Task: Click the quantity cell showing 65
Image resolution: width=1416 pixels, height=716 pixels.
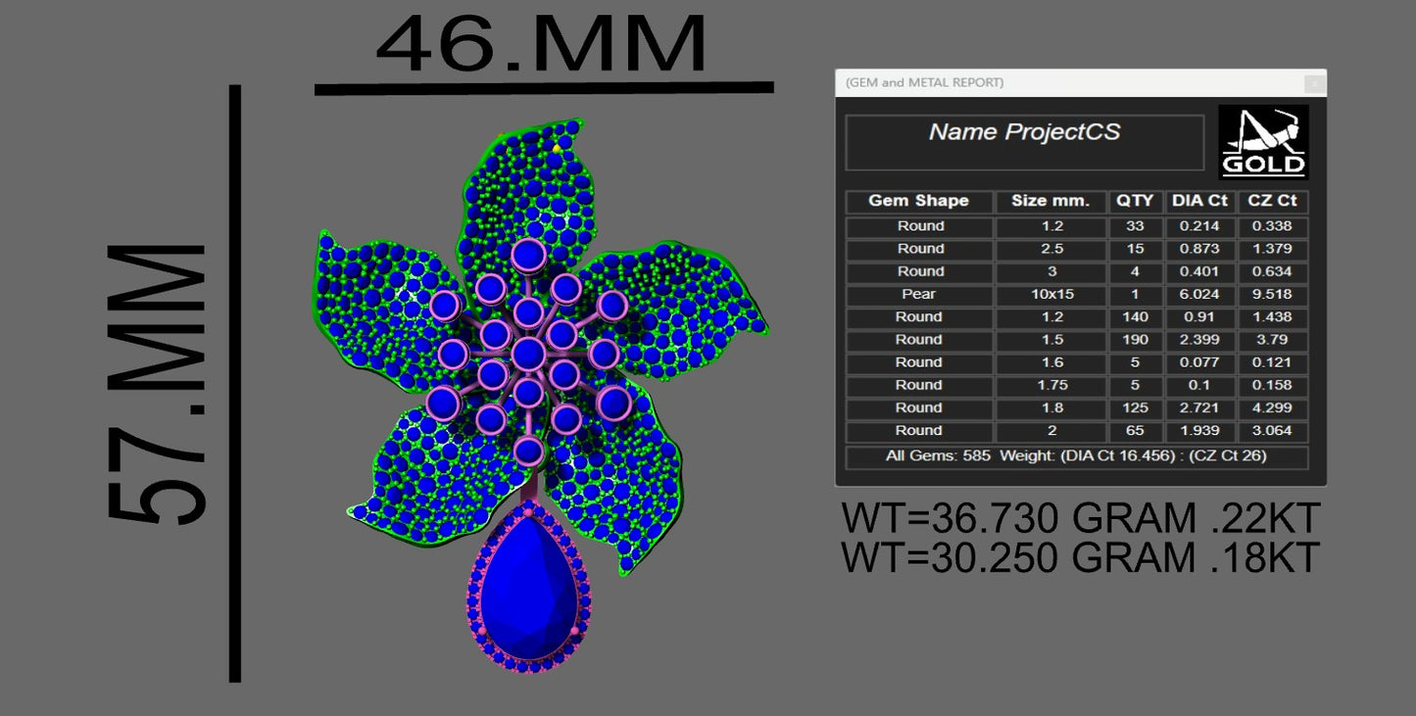Action: (x=1136, y=430)
